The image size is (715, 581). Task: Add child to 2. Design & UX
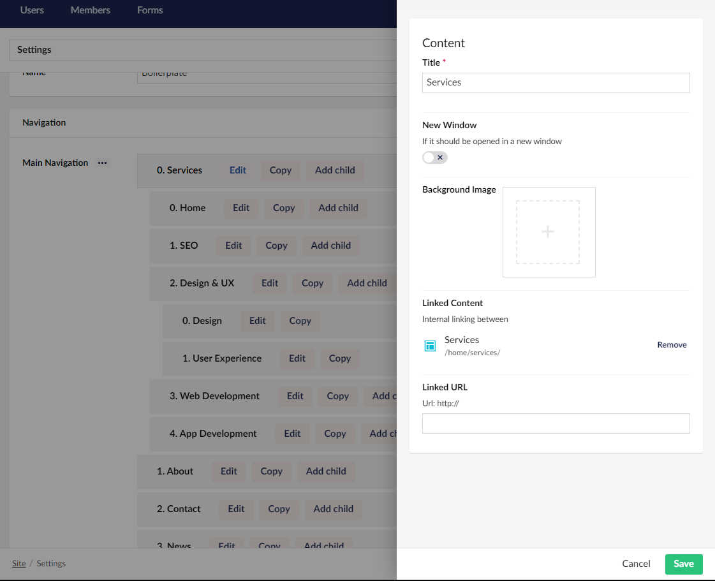pos(367,283)
